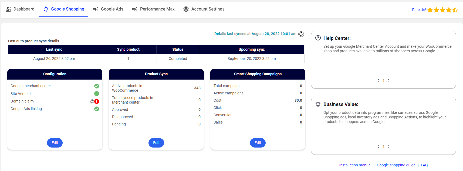Click the 'Upcoming sync' column header
Screen dimensions: 463x171
(x=252, y=49)
